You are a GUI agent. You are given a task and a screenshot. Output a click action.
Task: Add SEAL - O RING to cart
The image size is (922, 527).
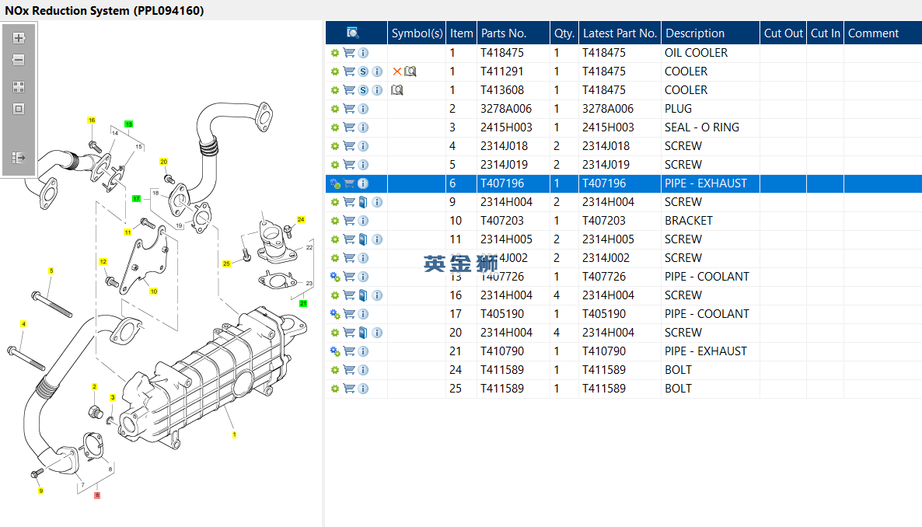pyautogui.click(x=349, y=127)
